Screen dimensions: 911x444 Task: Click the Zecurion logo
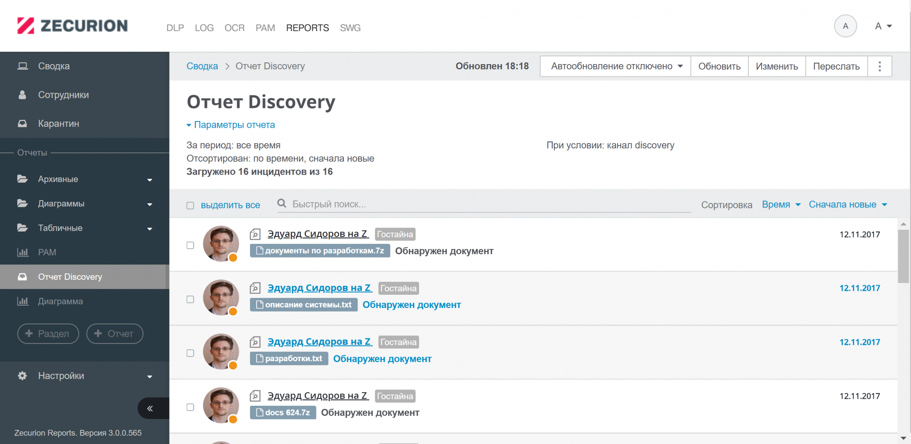[71, 25]
